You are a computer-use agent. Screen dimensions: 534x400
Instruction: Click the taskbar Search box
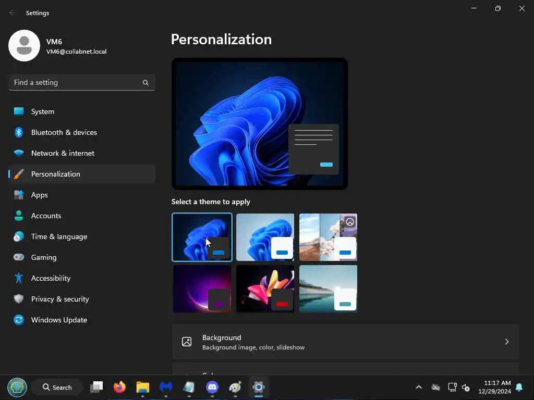[x=57, y=387]
